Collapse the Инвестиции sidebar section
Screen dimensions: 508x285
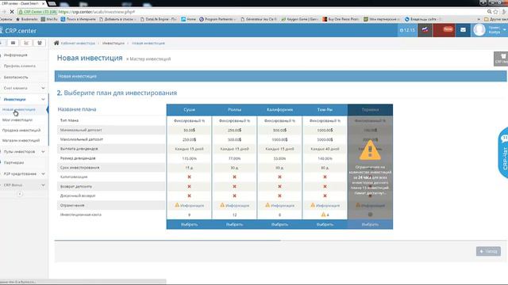tap(24, 99)
